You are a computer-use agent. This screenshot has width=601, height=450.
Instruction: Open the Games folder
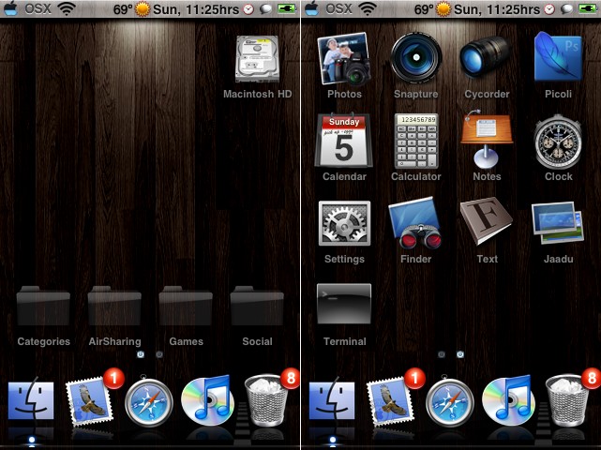coord(186,306)
